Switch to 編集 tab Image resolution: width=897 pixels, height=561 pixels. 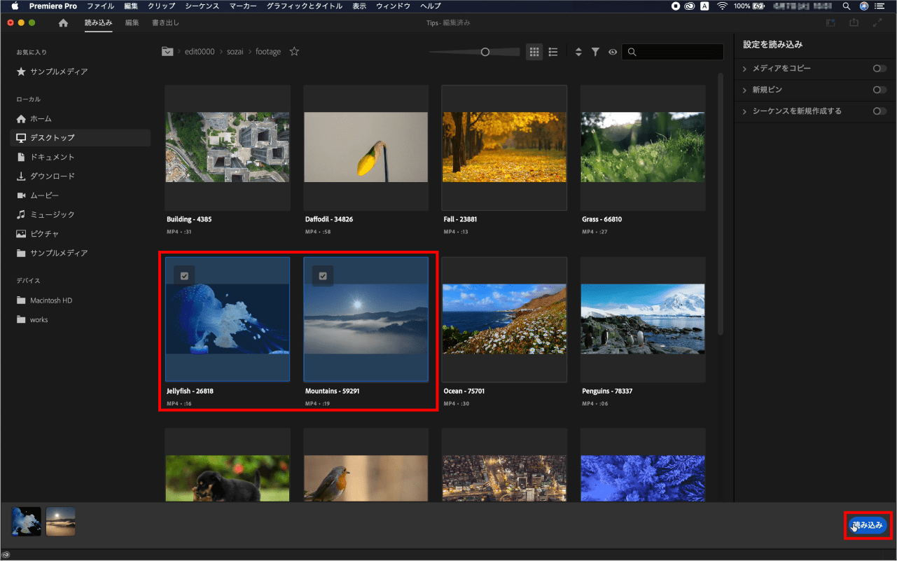(x=132, y=22)
